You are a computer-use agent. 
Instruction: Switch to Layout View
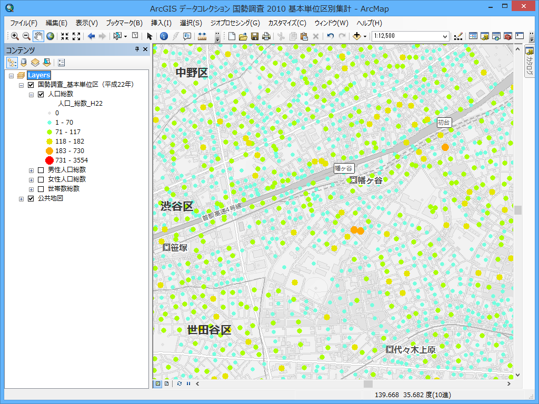(167, 383)
